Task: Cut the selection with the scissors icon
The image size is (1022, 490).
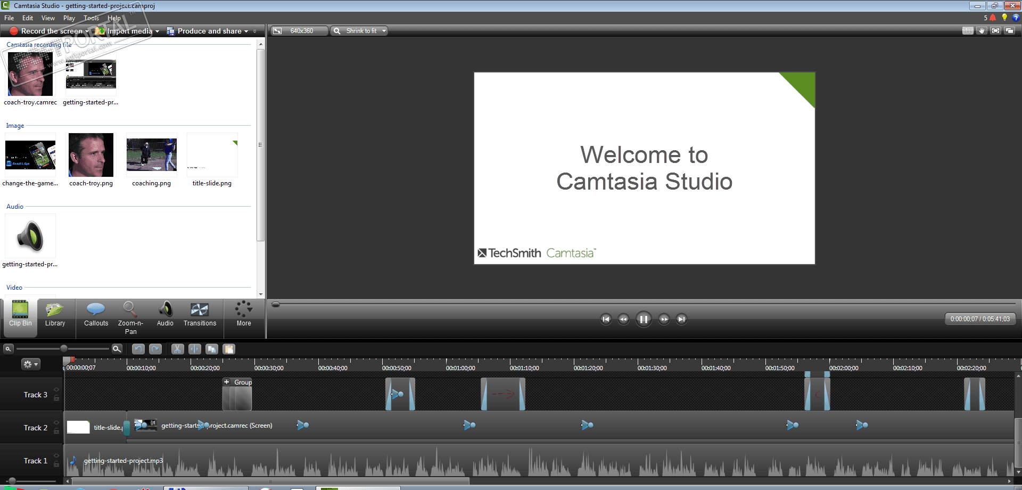Action: (x=177, y=349)
